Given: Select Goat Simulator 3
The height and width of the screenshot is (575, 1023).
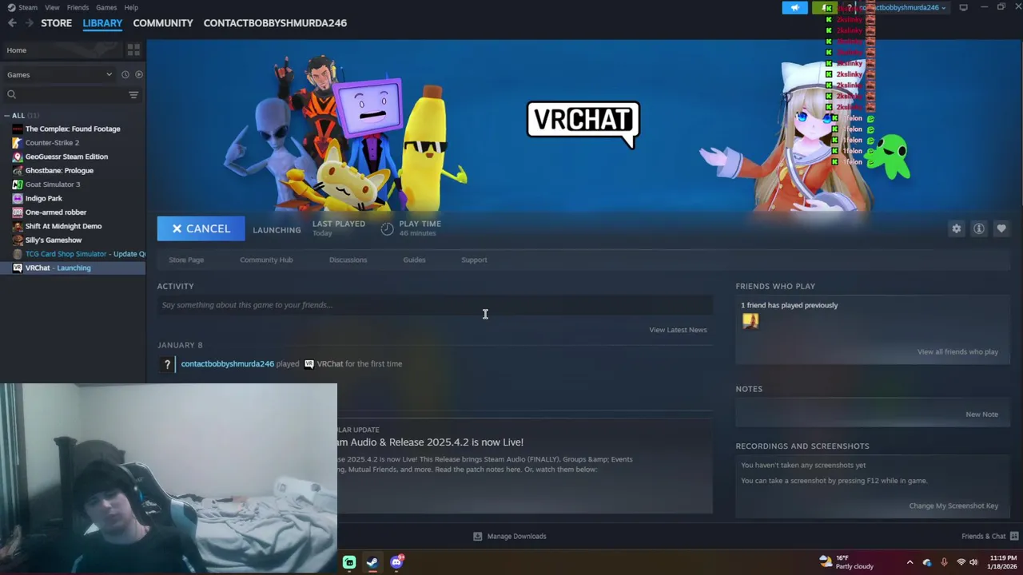Looking at the screenshot, I should coord(53,184).
